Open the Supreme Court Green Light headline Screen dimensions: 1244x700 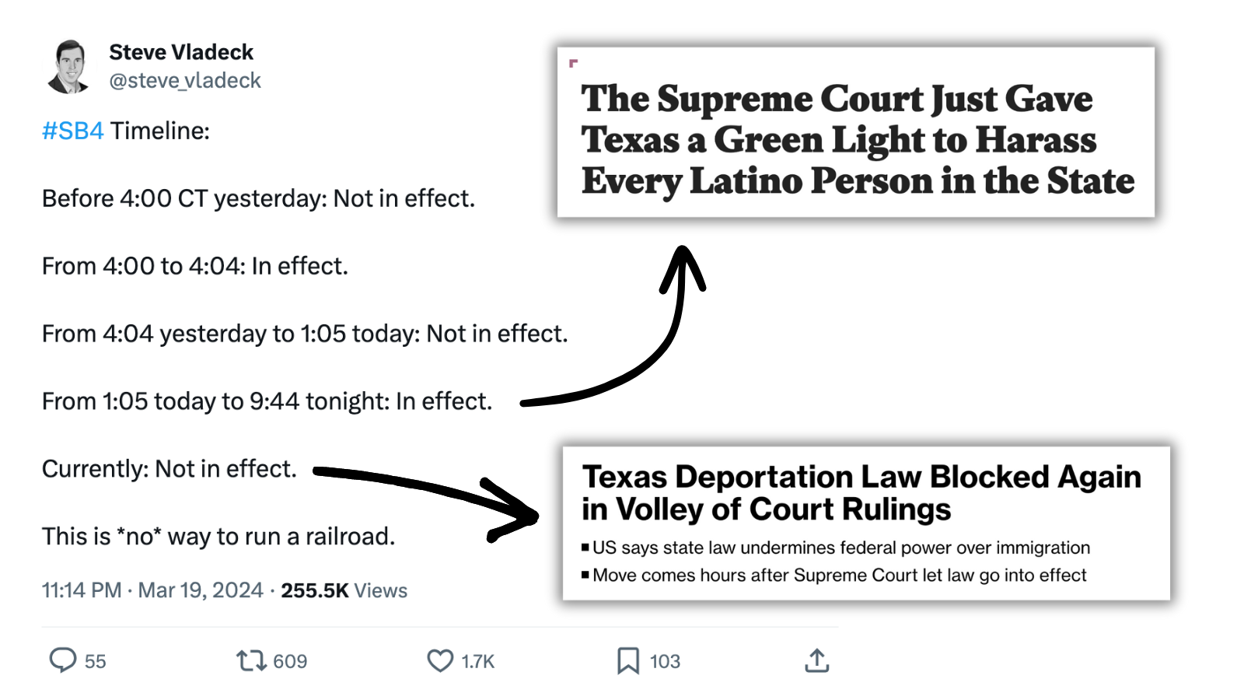coord(857,140)
